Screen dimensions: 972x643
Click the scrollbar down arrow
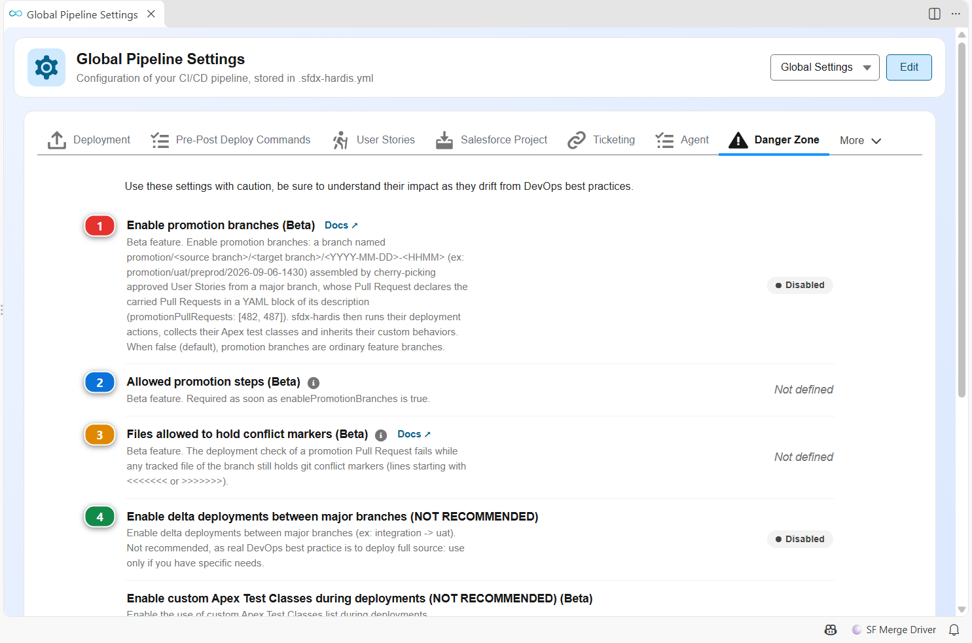tap(962, 610)
